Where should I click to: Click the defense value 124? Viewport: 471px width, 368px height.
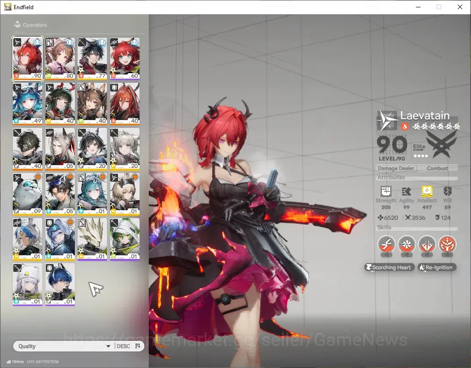(x=446, y=218)
